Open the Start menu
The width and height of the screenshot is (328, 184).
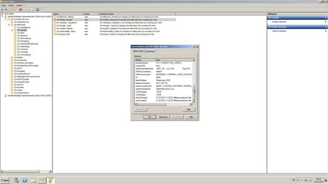coord(5,180)
